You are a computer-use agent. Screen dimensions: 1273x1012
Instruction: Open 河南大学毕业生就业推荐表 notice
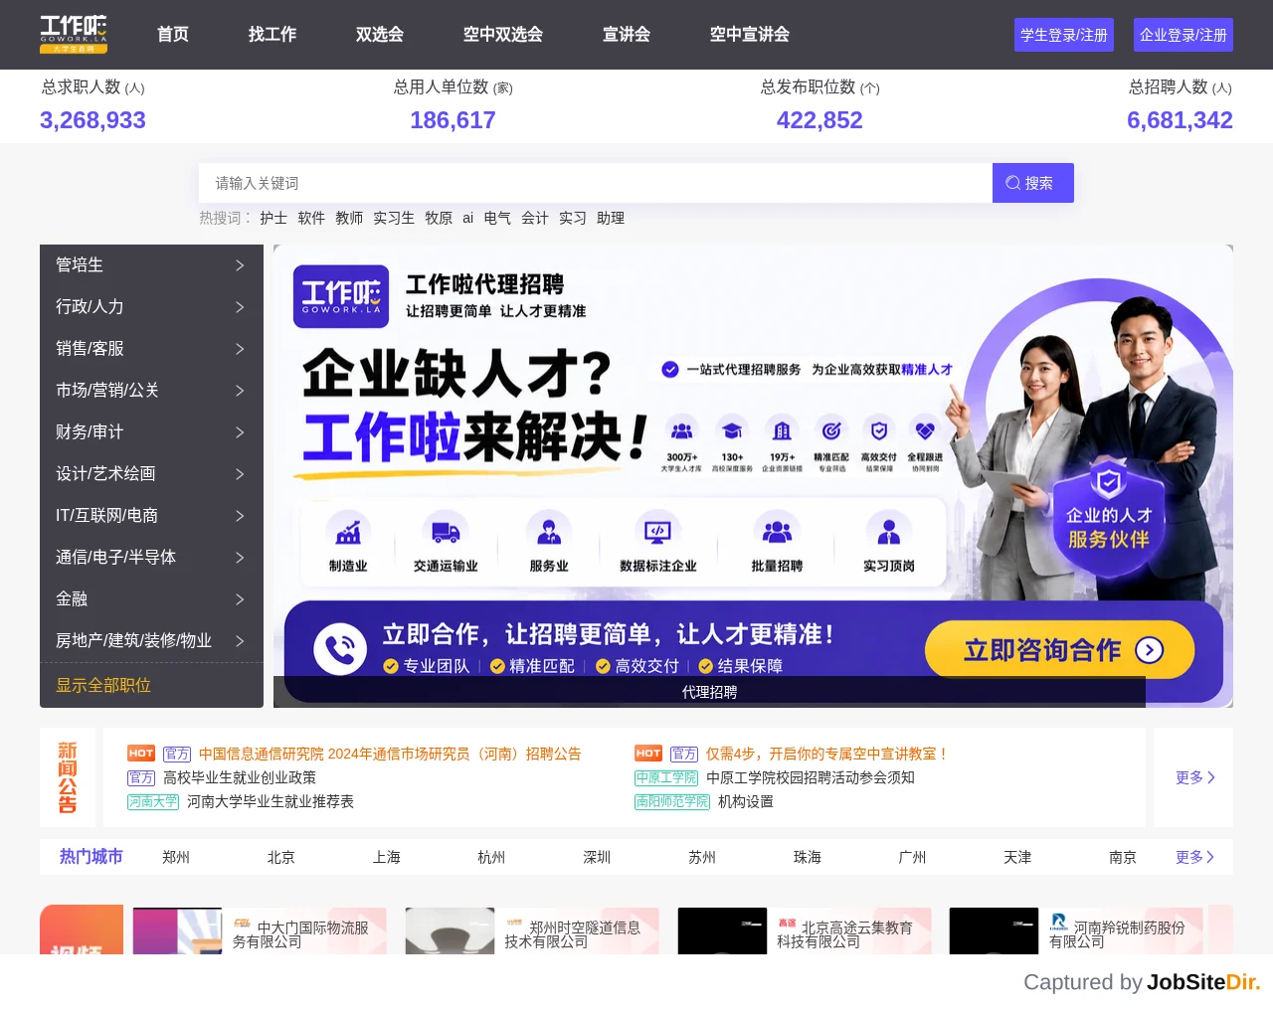(271, 801)
